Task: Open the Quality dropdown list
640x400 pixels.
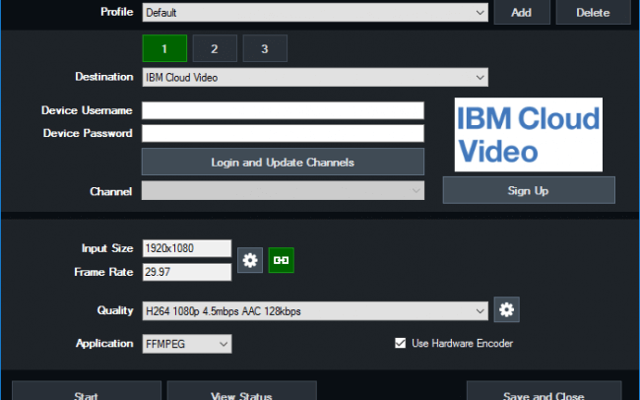Action: (x=315, y=311)
